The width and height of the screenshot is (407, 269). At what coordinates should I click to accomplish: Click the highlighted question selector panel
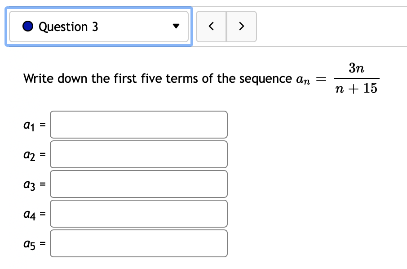point(99,27)
